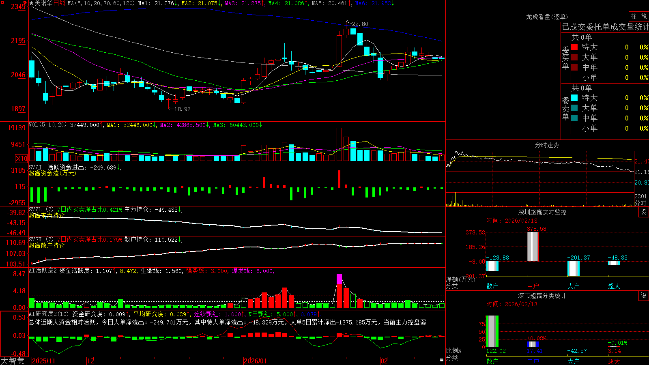The height and width of the screenshot is (365, 649).
Task: Click the 美诺华 stock name
Action: [x=43, y=3]
